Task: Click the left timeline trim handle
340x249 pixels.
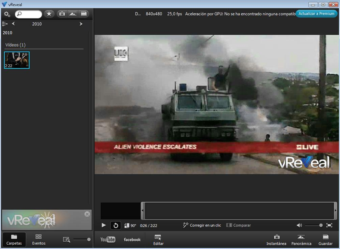Action: (143, 211)
